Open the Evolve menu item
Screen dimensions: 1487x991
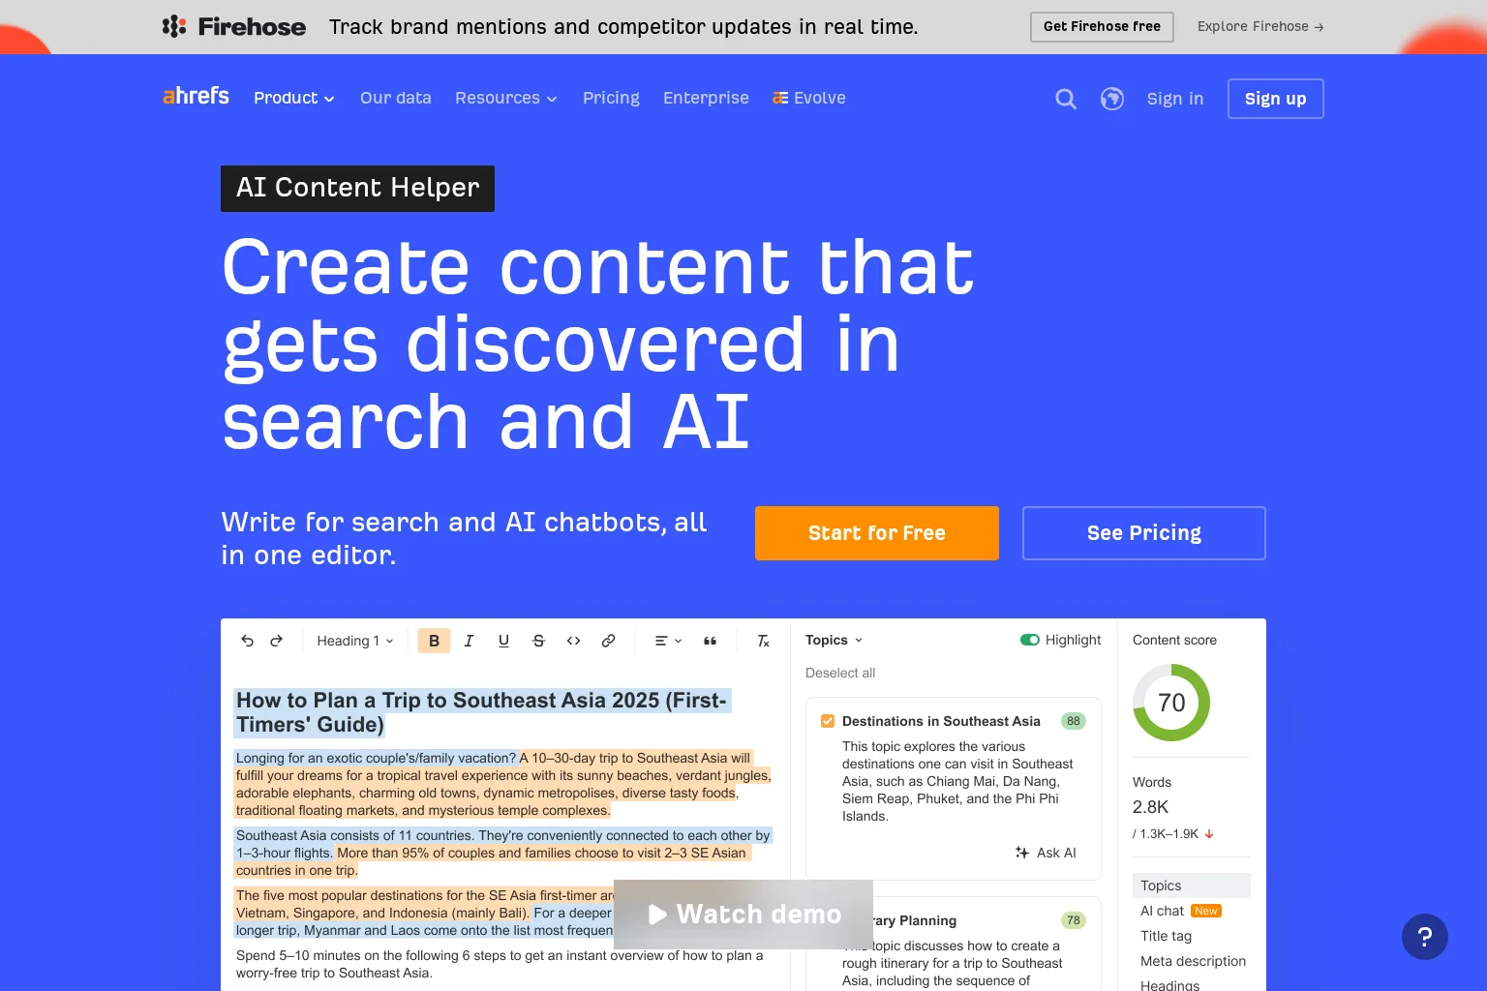[x=809, y=98]
